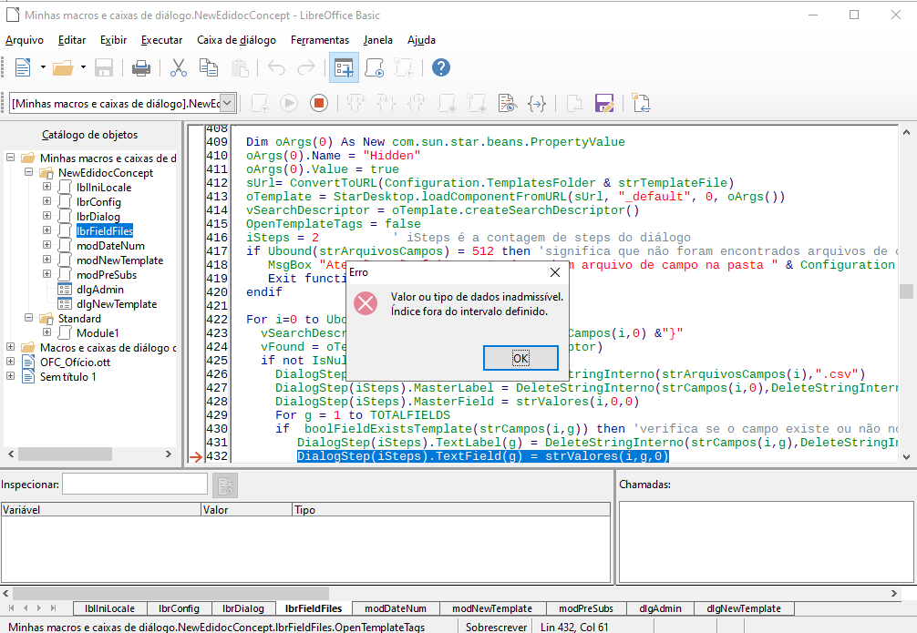Image resolution: width=917 pixels, height=633 pixels.
Task: Click the Step Into icon
Action: (386, 104)
